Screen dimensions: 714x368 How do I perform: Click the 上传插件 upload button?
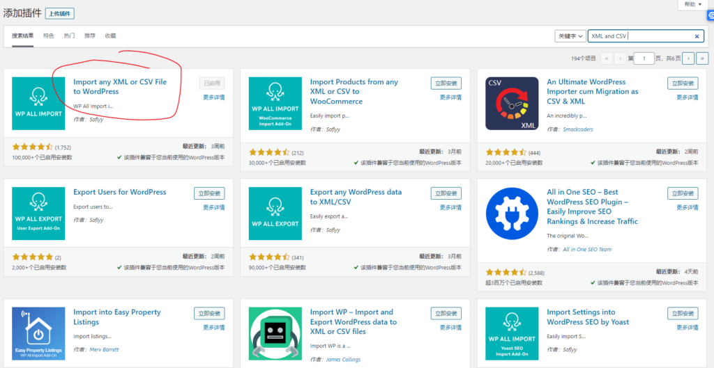(59, 13)
